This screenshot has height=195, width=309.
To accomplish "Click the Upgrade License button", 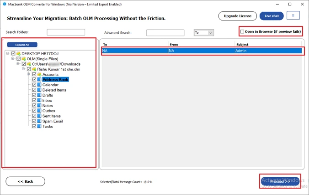I will coord(238,16).
